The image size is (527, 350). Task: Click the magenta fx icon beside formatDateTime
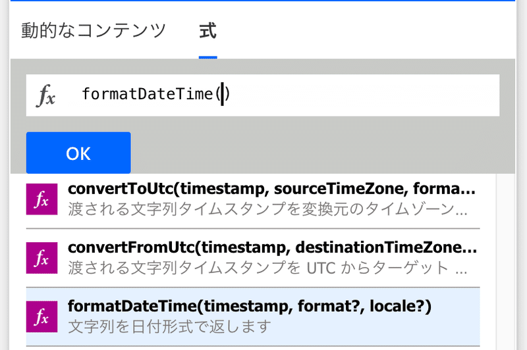point(42,316)
